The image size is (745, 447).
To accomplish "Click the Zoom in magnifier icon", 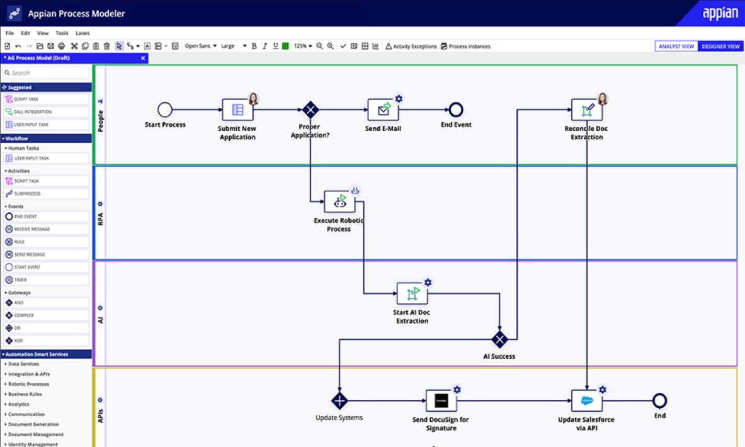I will (x=330, y=46).
